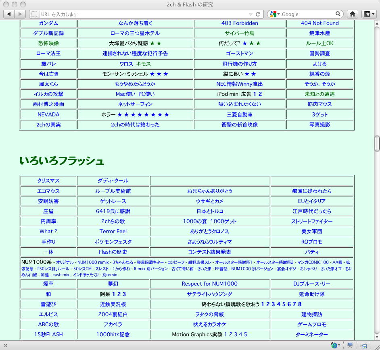380x350 pixels.
Task: Open the 未知との遭遇 link
Action: (x=319, y=94)
